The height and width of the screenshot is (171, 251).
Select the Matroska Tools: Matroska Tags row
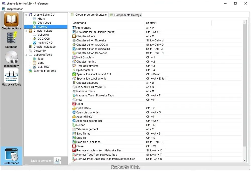(x=157, y=95)
